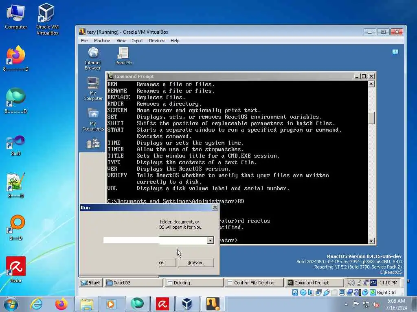Click the VirtualBox hard disk activity status icon
This screenshot has height=312, width=417.
click(x=295, y=292)
